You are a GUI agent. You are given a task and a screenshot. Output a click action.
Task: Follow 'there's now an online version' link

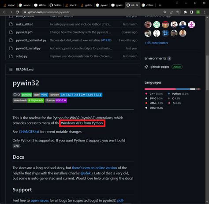(x=94, y=168)
